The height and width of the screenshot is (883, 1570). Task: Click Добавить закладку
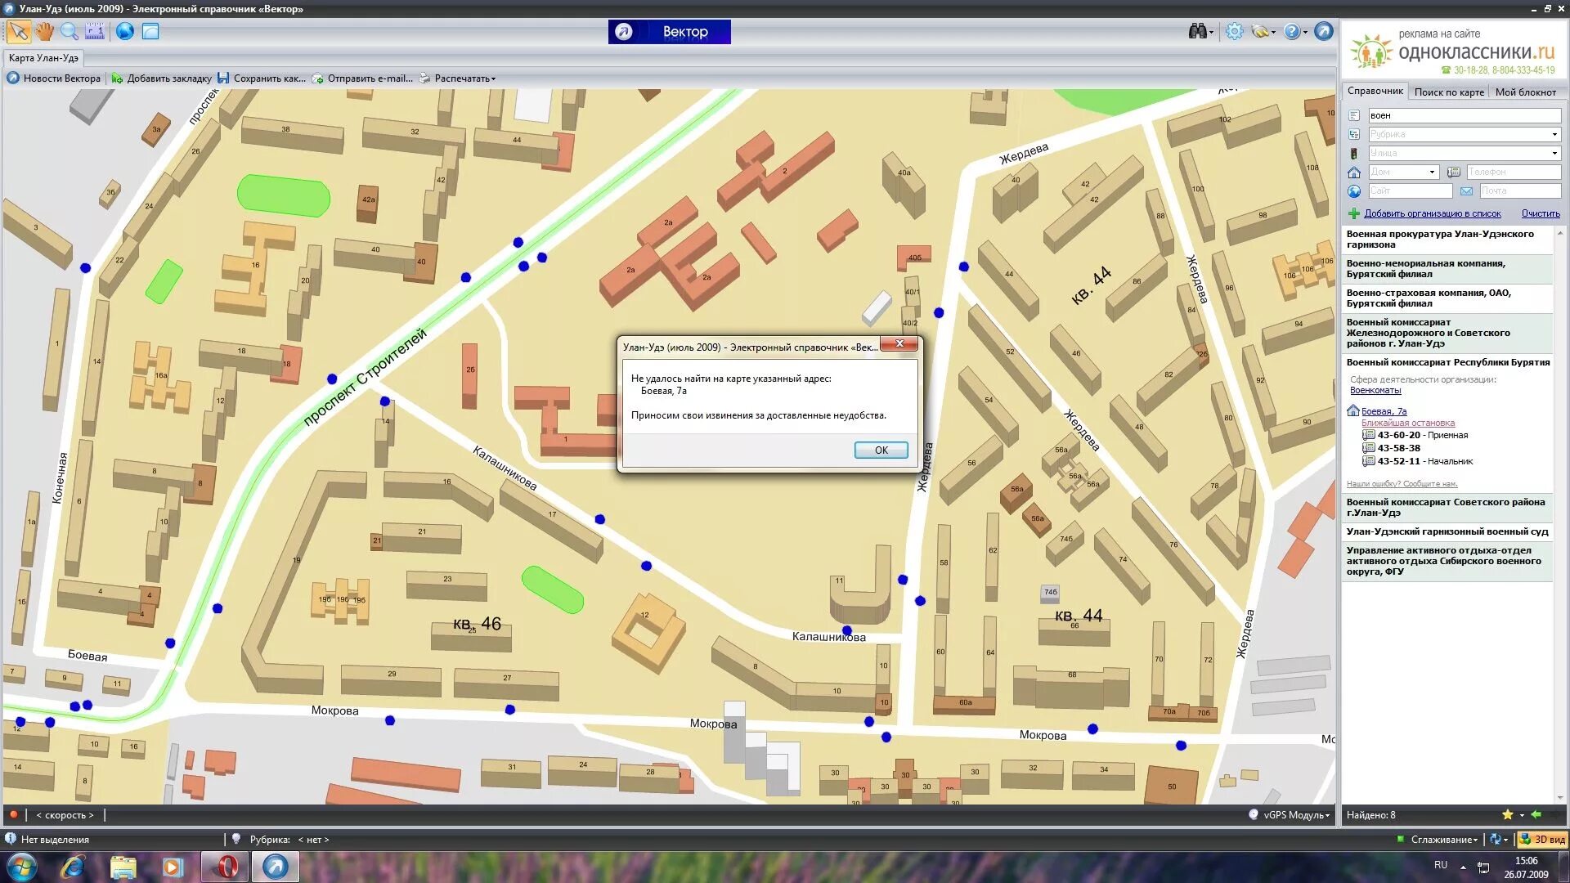tap(162, 78)
